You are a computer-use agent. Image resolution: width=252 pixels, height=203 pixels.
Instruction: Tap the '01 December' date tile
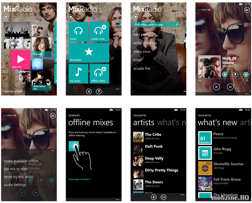coord(205,138)
